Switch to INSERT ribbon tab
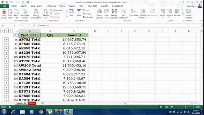This screenshot has height=115, width=204. pos(24,6)
